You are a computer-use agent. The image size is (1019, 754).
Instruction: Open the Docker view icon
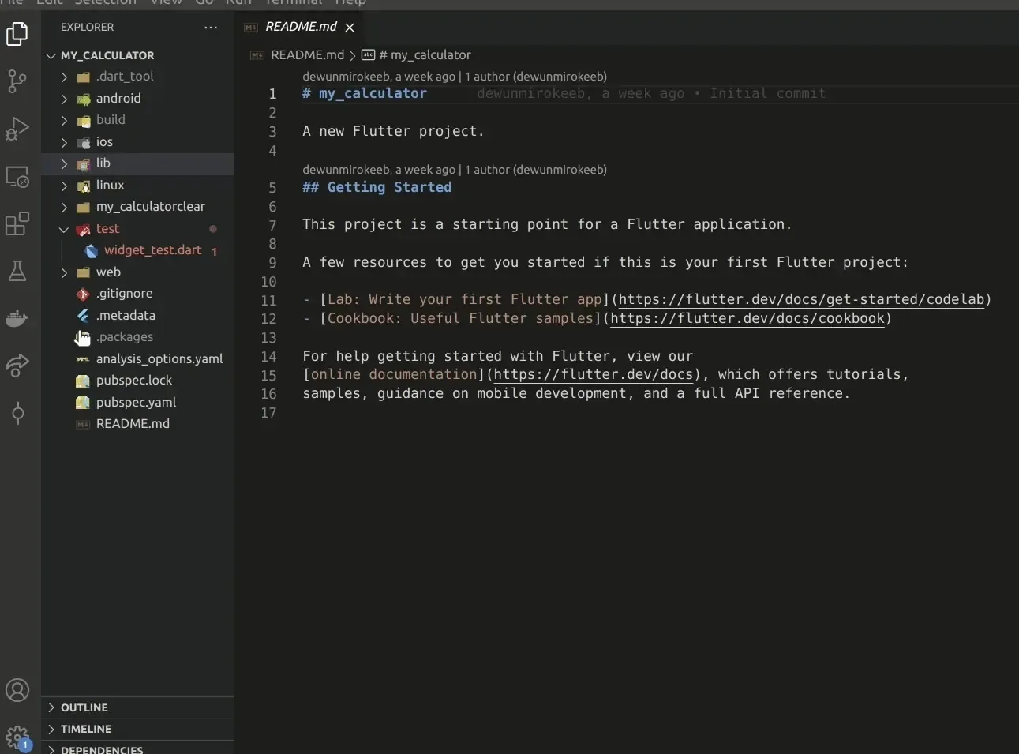17,319
